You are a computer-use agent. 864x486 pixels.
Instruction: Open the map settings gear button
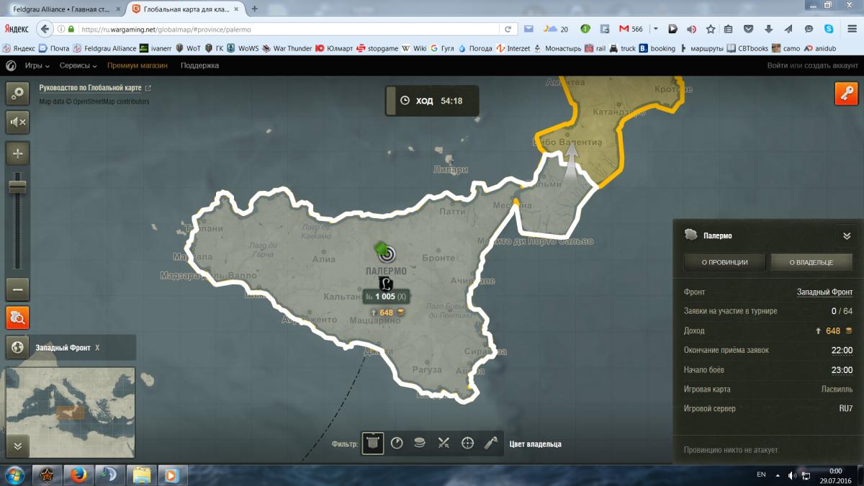click(x=17, y=93)
